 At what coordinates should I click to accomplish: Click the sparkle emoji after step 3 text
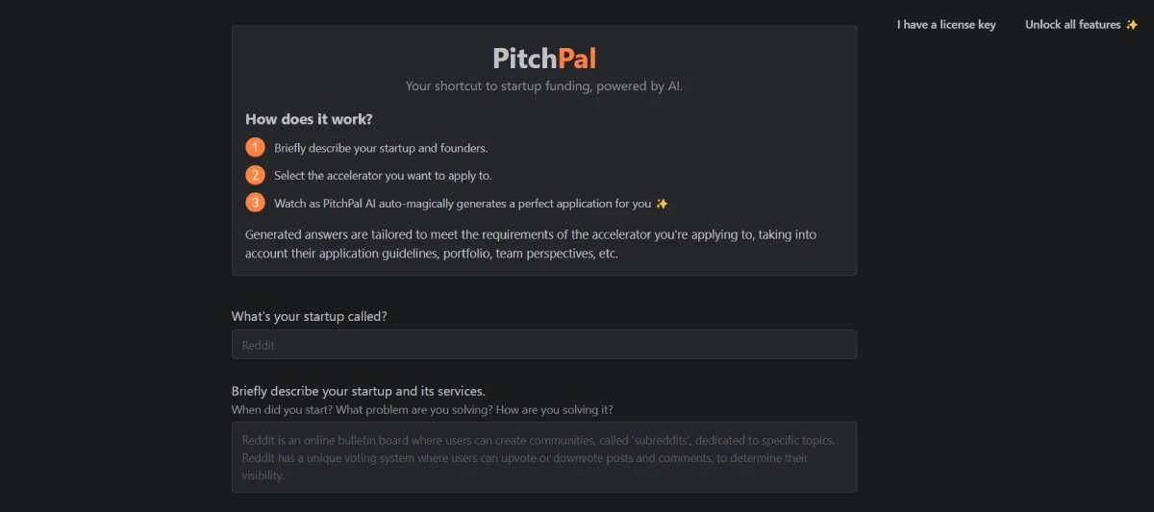click(661, 204)
